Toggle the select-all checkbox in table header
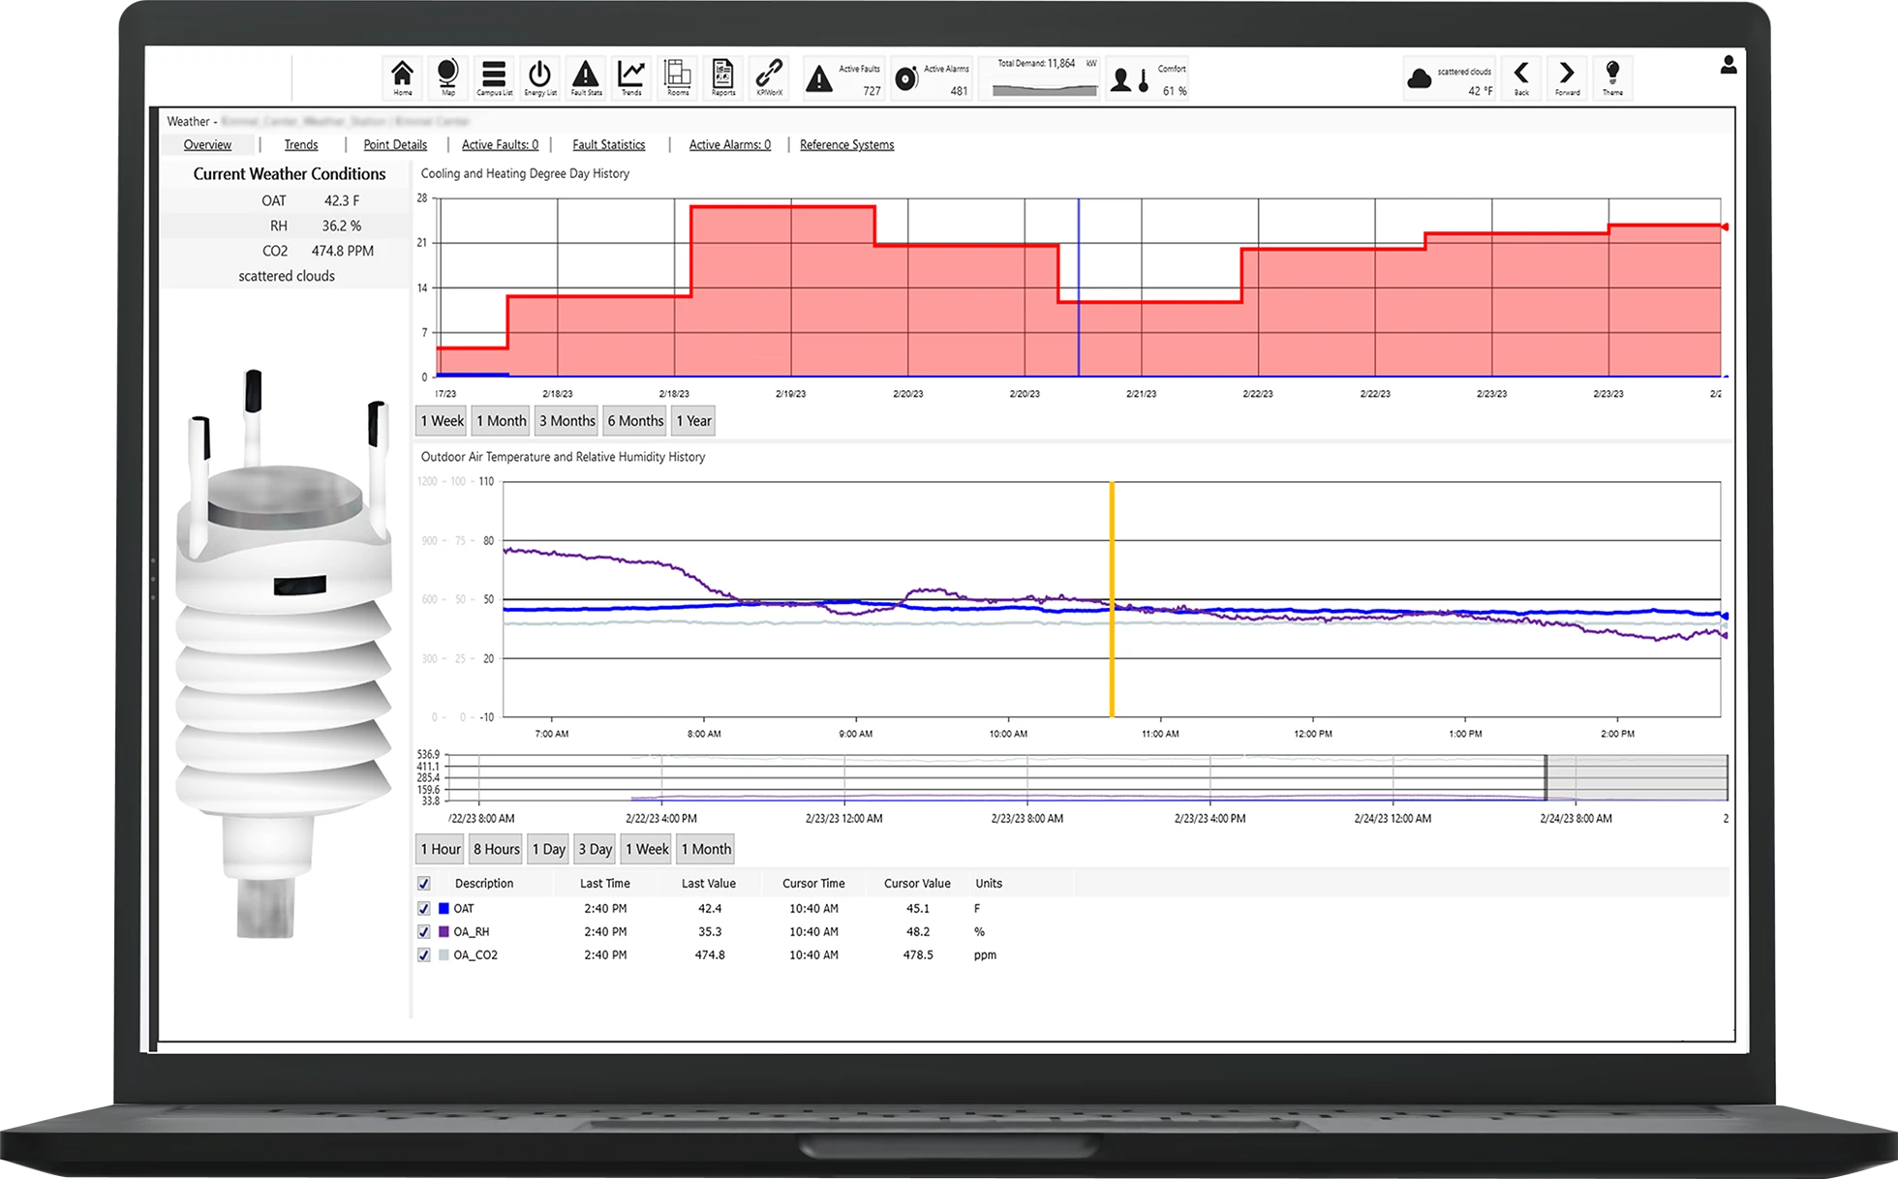Viewport: 1898px width, 1179px height. click(423, 884)
